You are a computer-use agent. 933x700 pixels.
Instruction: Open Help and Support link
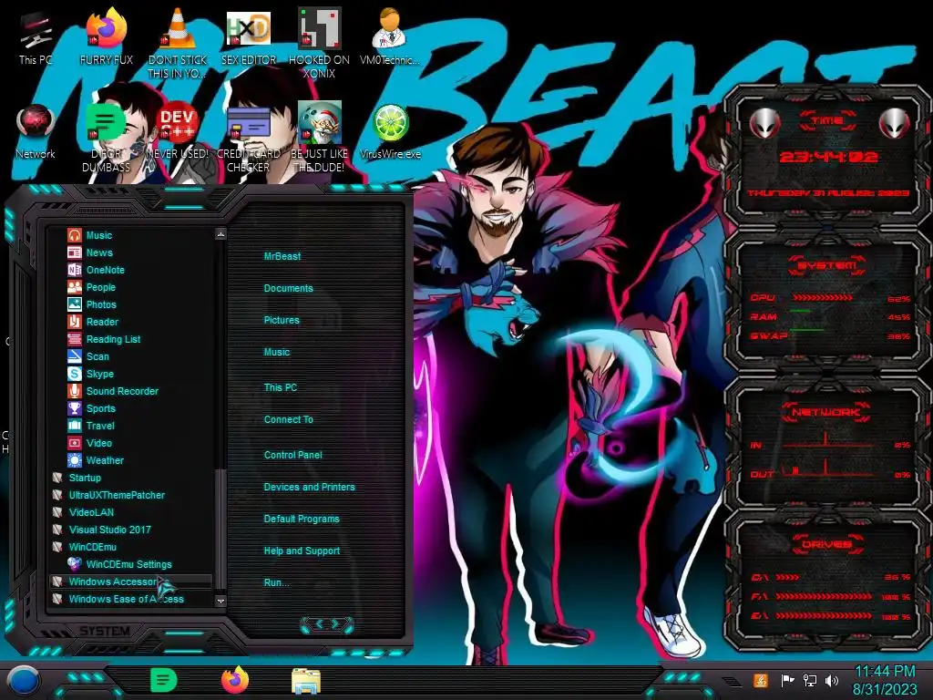pos(302,551)
